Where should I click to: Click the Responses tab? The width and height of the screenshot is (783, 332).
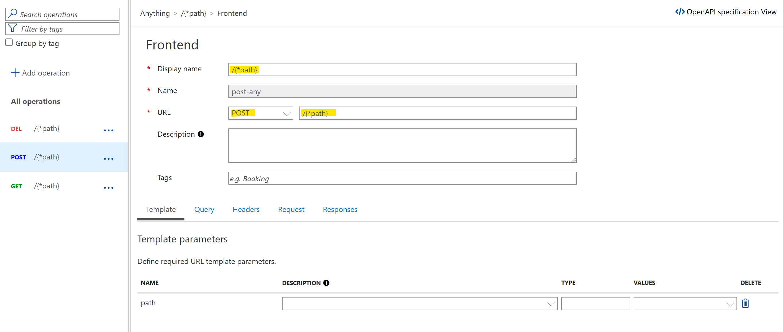(340, 209)
